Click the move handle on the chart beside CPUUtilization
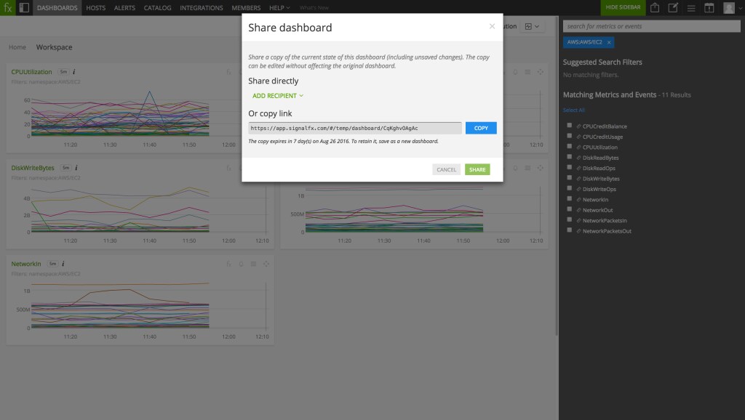745x420 pixels. 541,72
